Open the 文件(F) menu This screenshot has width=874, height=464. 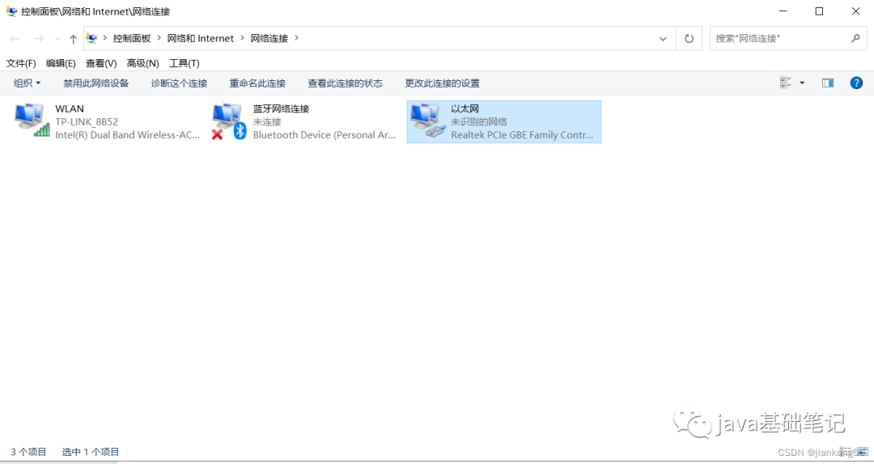[21, 63]
